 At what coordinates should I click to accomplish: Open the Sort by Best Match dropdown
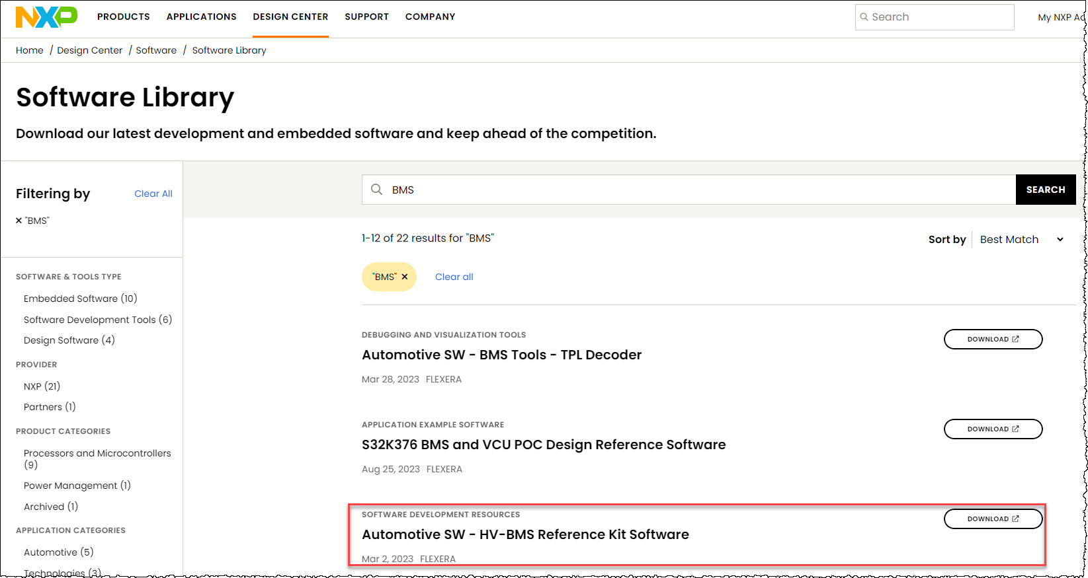tap(1022, 239)
